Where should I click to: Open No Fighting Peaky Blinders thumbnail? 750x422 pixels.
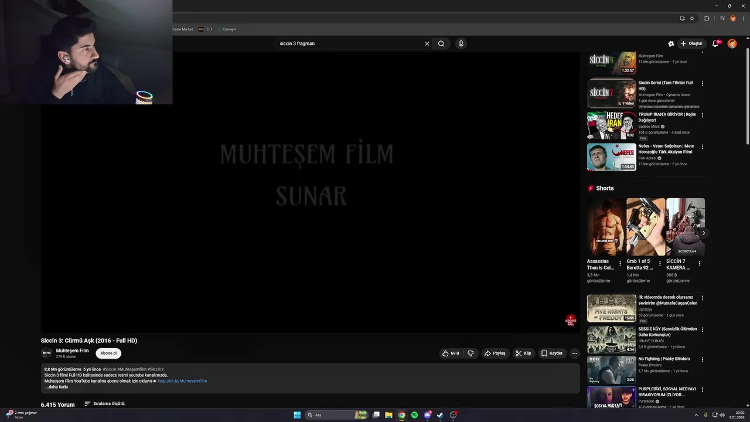612,370
